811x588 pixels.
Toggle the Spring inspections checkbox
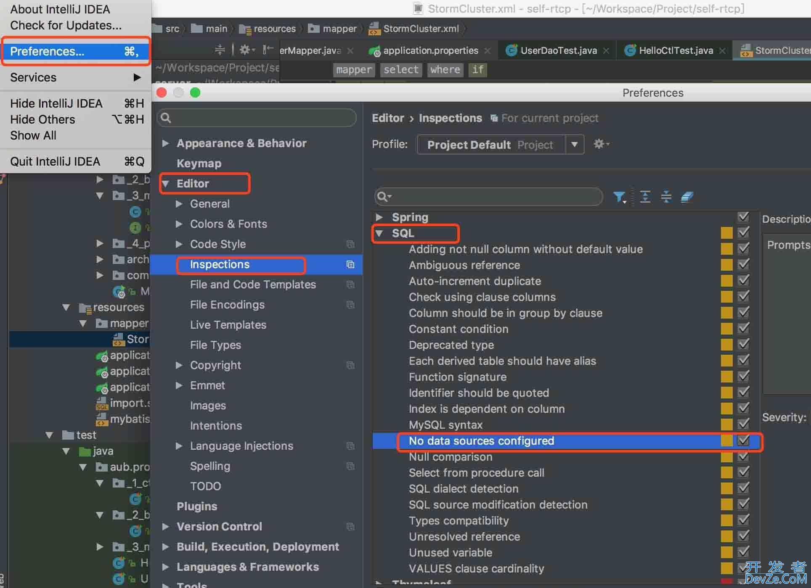pos(744,217)
